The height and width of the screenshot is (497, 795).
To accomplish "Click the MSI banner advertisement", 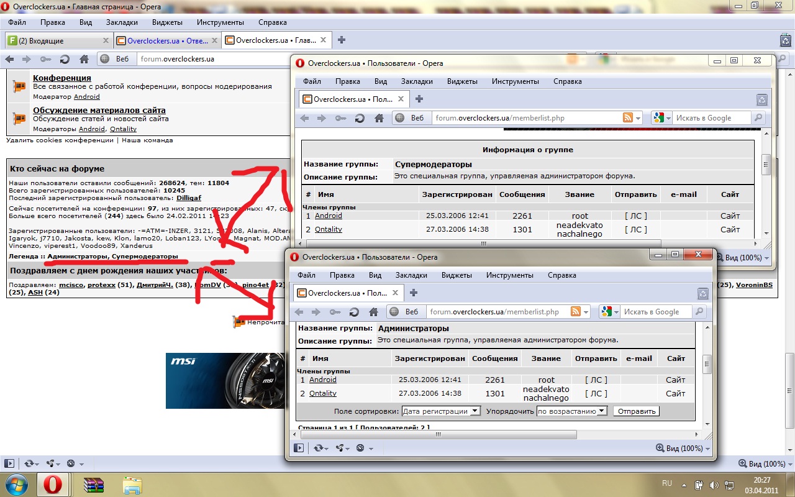I will click(225, 381).
